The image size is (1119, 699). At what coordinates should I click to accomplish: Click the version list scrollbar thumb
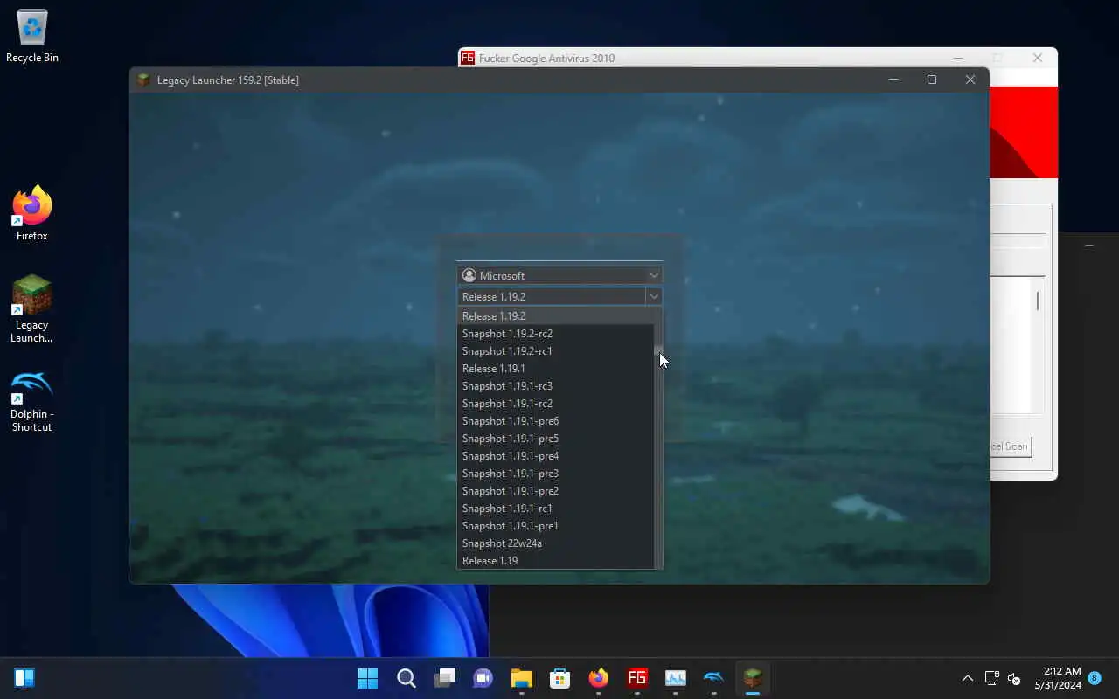click(x=657, y=349)
